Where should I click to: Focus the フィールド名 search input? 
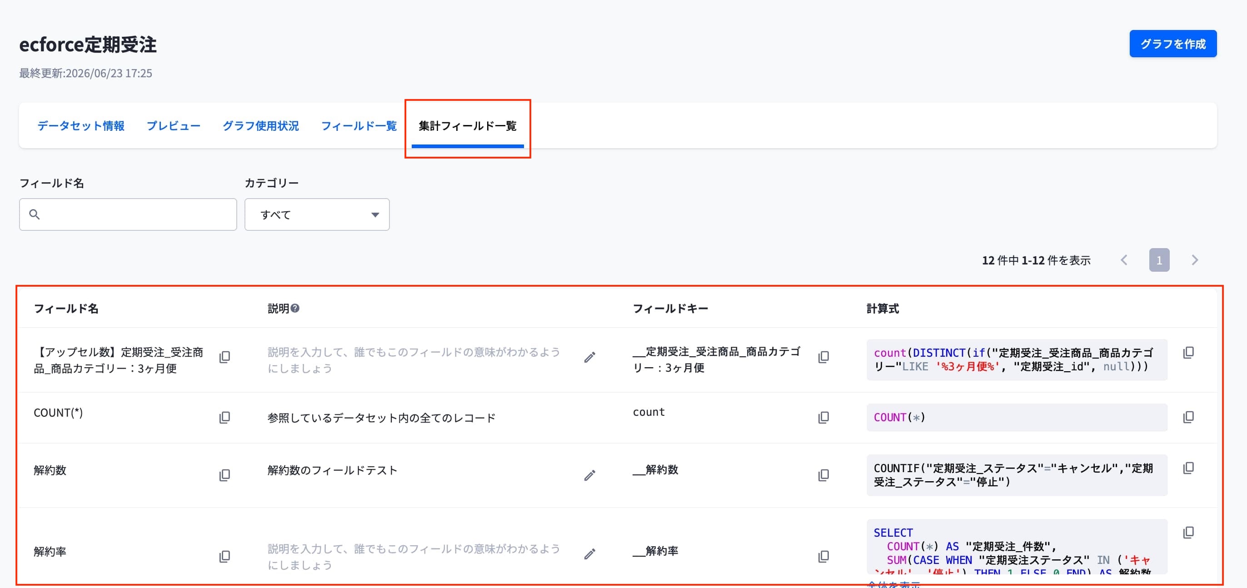(128, 214)
